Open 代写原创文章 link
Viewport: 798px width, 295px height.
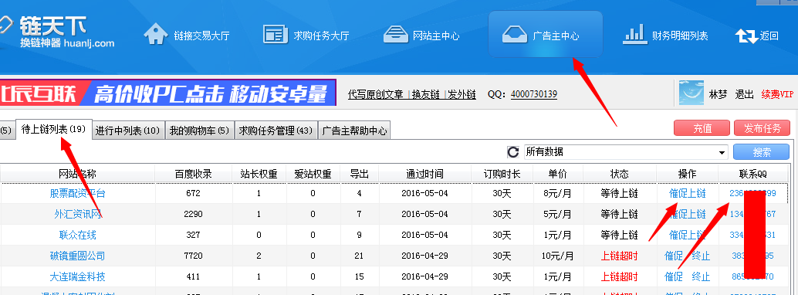coord(376,94)
